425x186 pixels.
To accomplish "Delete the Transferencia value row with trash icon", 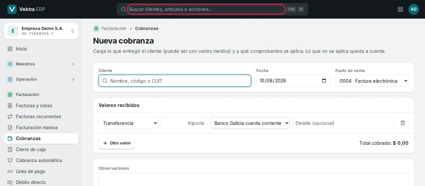I will point(403,123).
